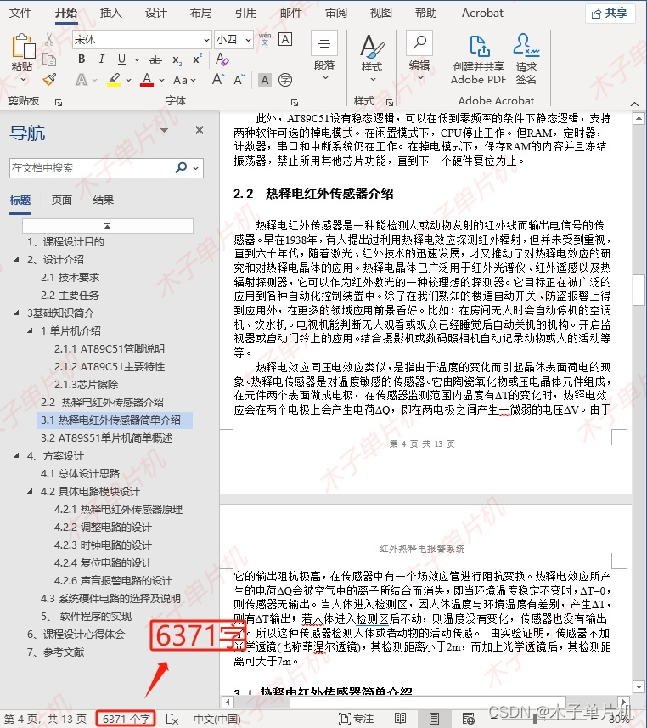Open the highlight color dropdown arrow
This screenshot has width=647, height=728.
coord(128,81)
